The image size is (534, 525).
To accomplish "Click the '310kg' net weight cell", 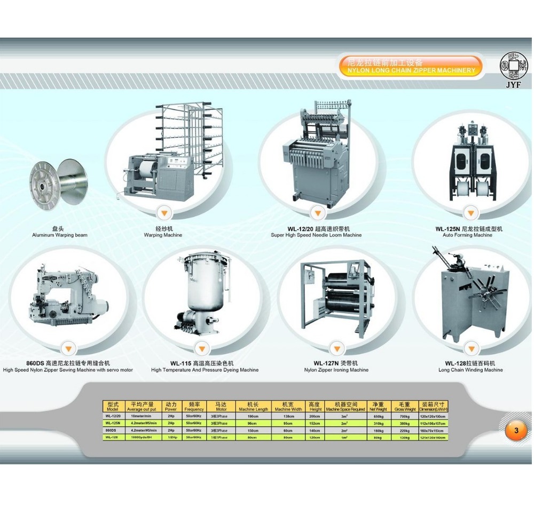I will click(378, 423).
